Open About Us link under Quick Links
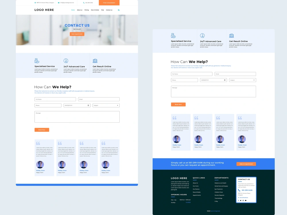Viewport: 287px width, 215px height. 195,183
